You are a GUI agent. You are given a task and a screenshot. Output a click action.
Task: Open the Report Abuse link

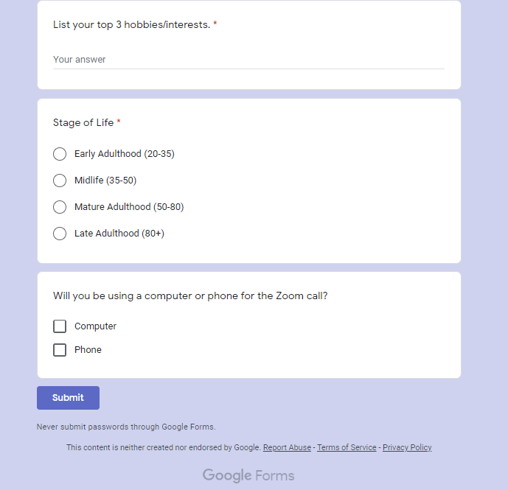(x=287, y=448)
